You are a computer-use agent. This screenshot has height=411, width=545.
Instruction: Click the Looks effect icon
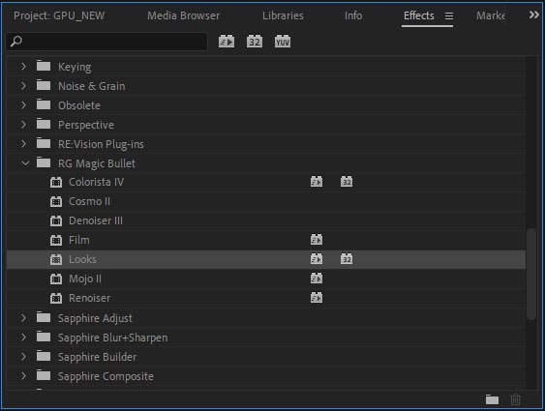(56, 259)
